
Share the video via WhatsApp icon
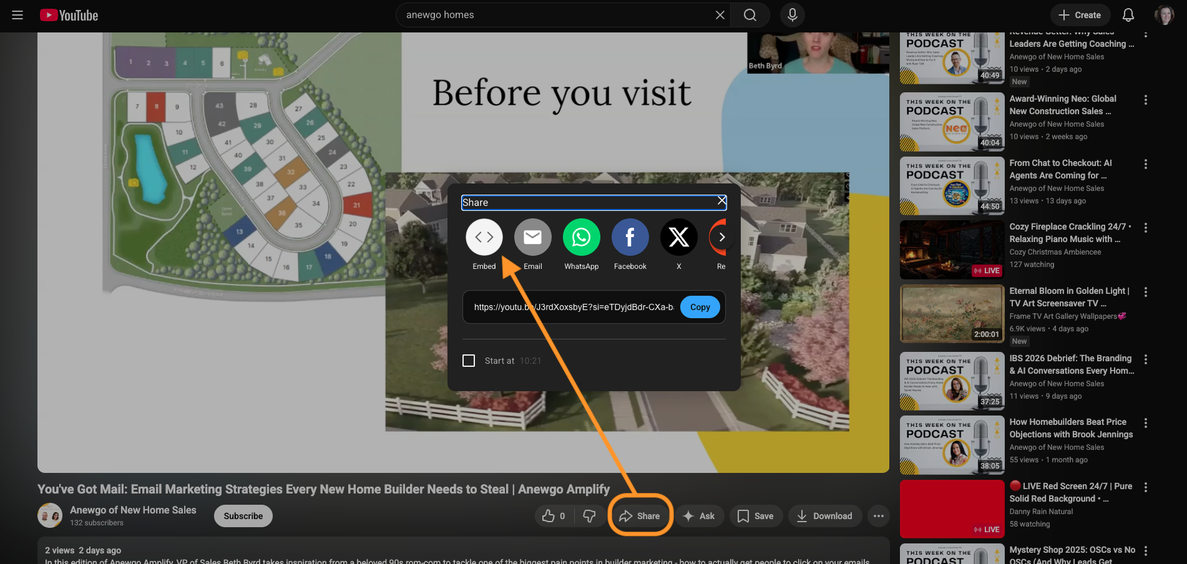pos(581,238)
